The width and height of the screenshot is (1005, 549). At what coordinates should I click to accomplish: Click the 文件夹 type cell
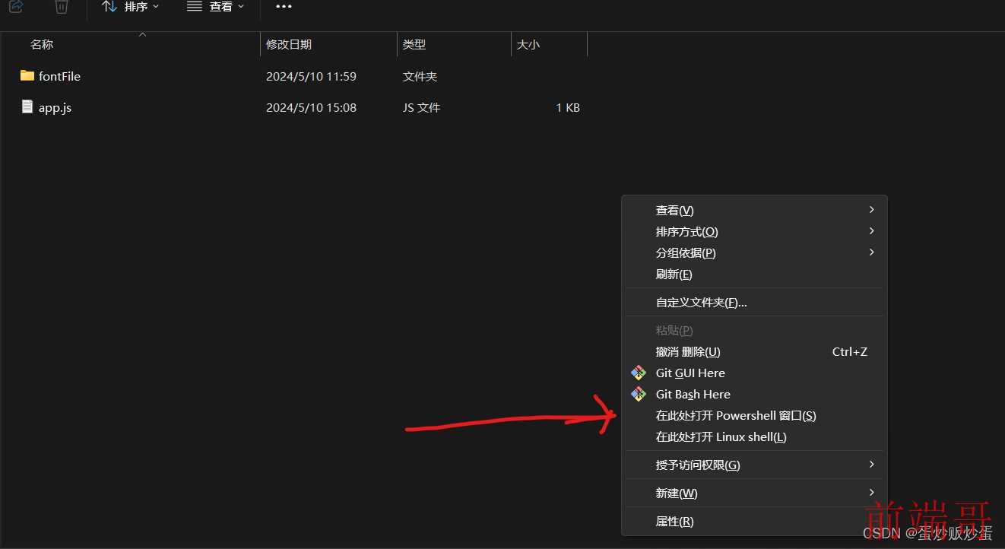(x=420, y=76)
